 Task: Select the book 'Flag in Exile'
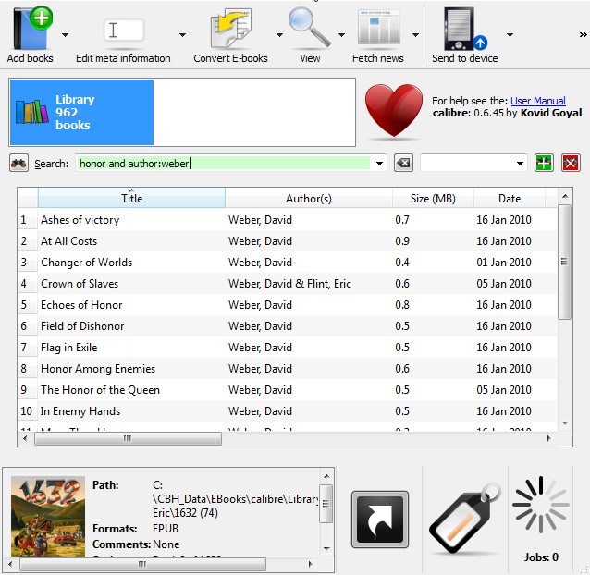(x=68, y=348)
